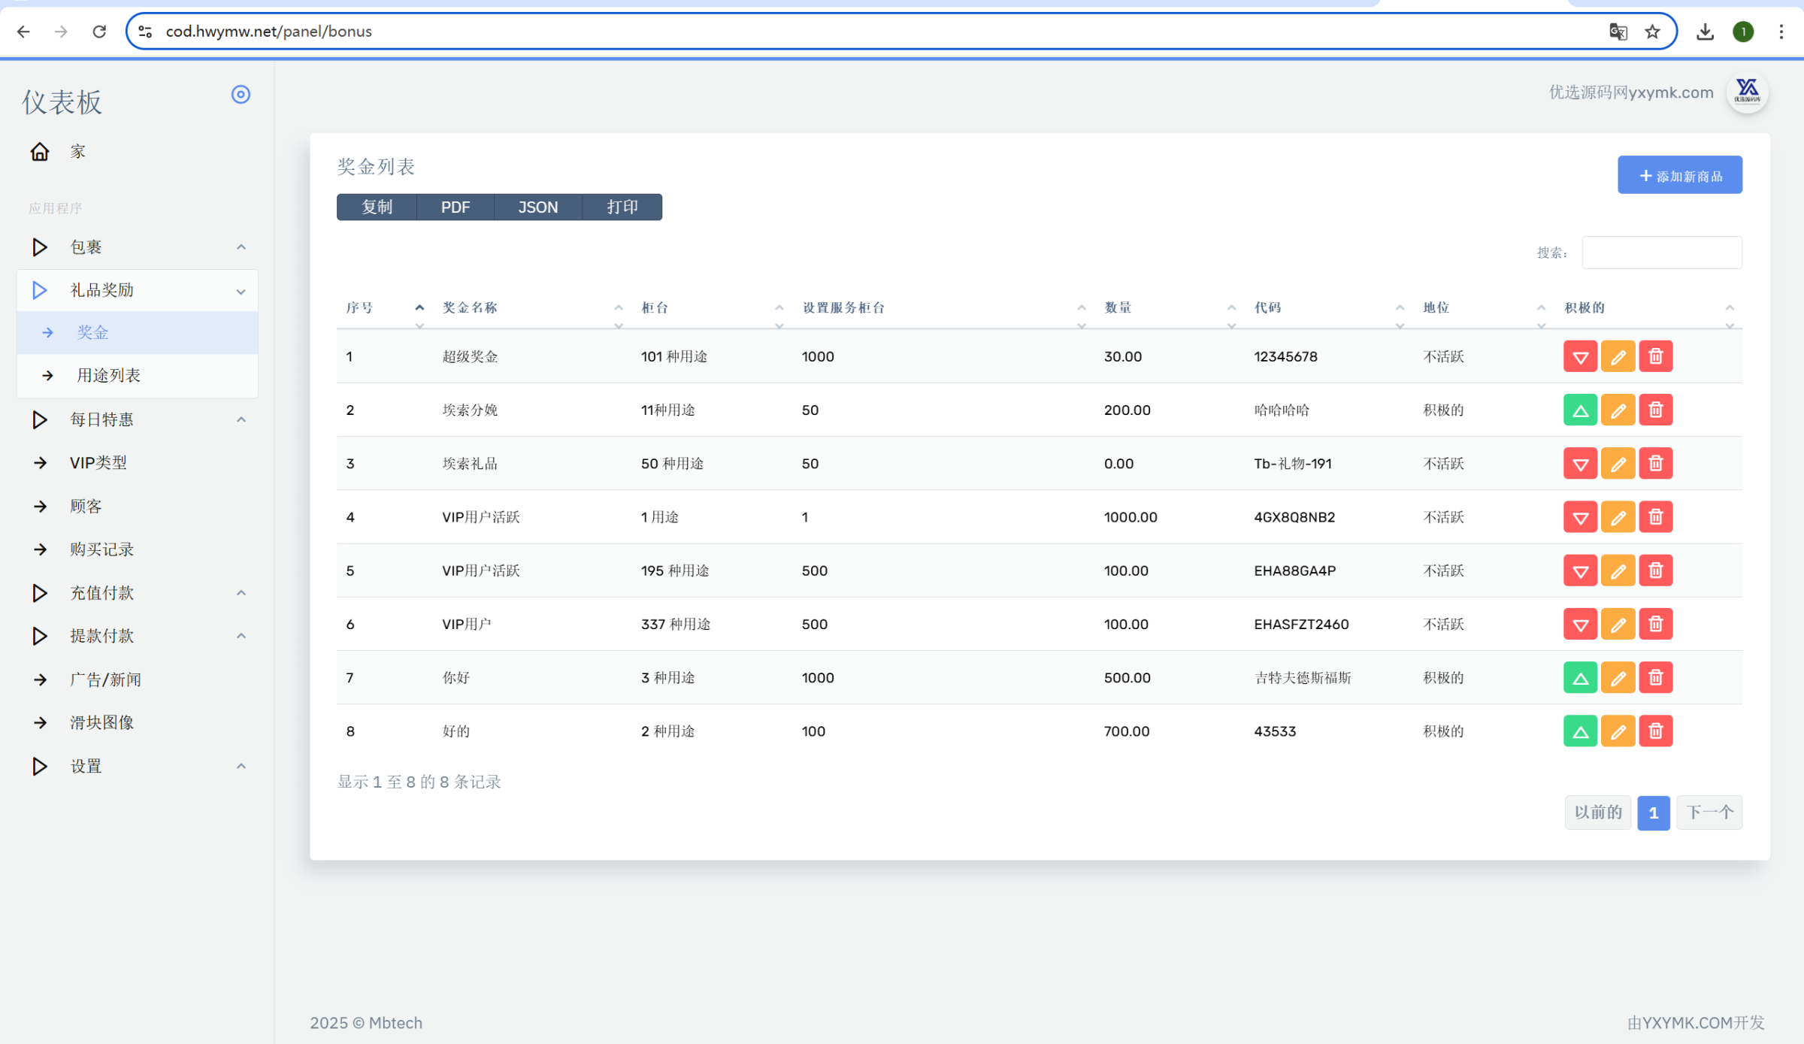Sort table by 数量 column header
The height and width of the screenshot is (1044, 1804).
point(1118,307)
